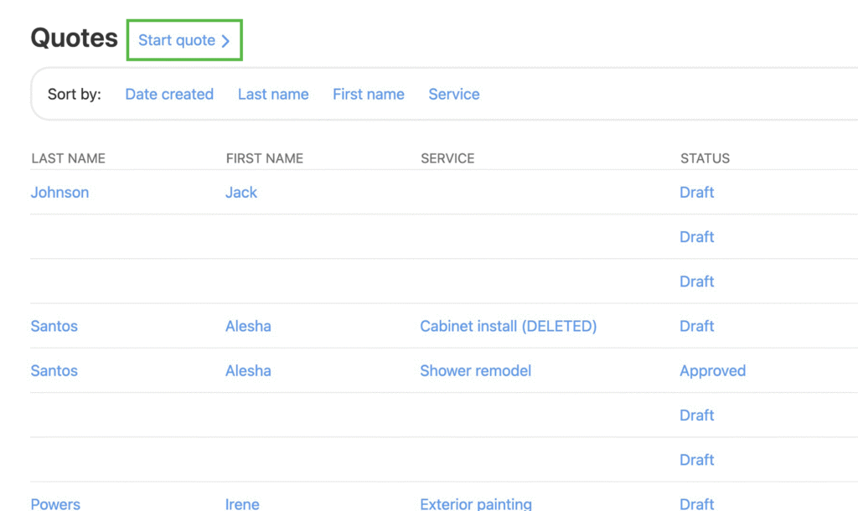Click the Start quote link
858x511 pixels.
pyautogui.click(x=177, y=40)
